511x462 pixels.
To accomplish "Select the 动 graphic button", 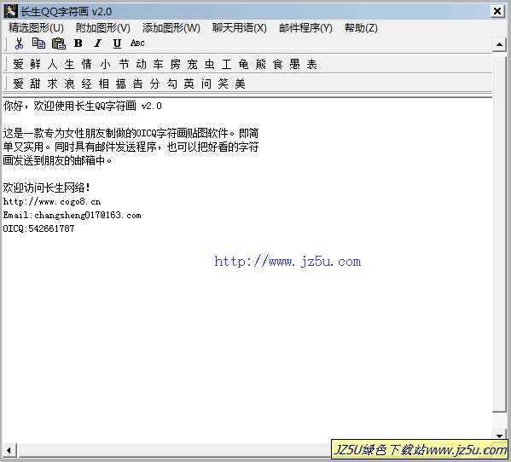I will pyautogui.click(x=141, y=64).
